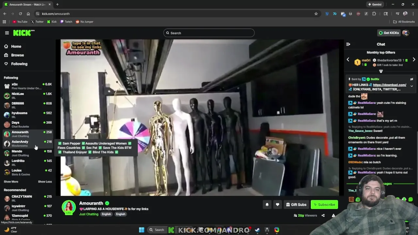This screenshot has height=235, width=418.
Task: Click the browser home icon
Action: pos(28,14)
